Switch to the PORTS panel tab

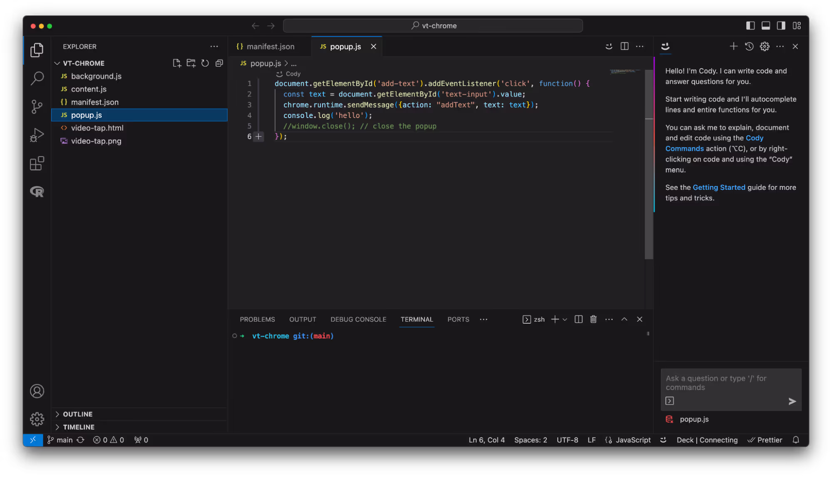pyautogui.click(x=458, y=319)
